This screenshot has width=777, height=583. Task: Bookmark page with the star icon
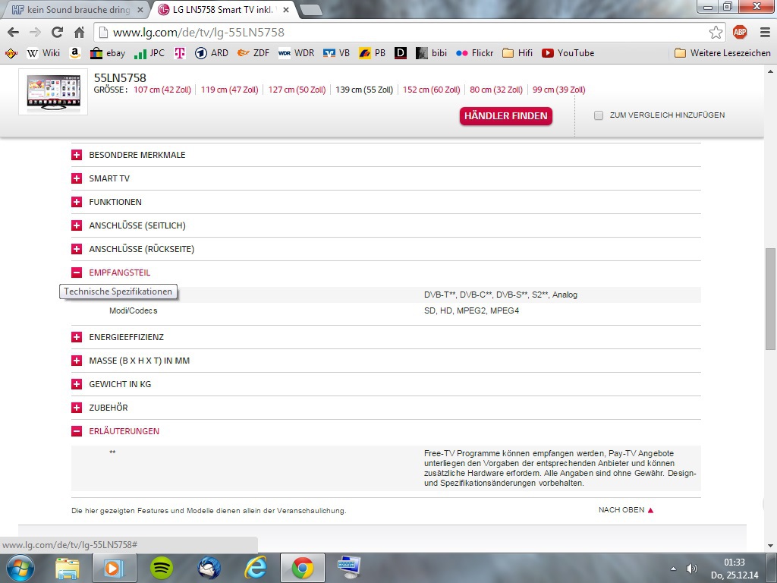click(x=716, y=33)
